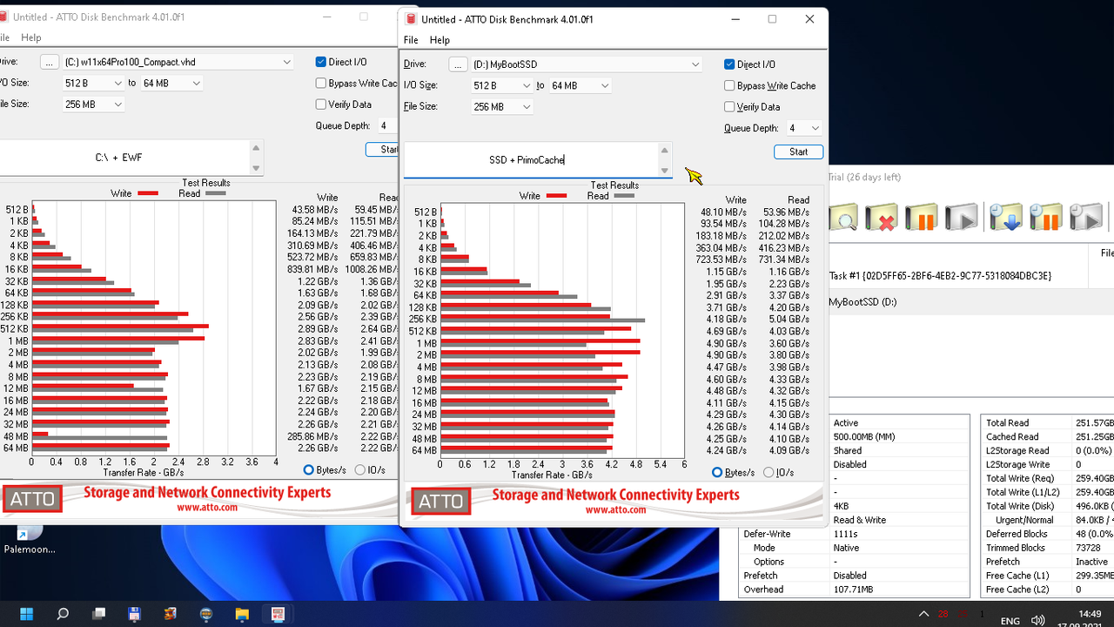Open 64 MB I/O size dropdown in back window

171,83
